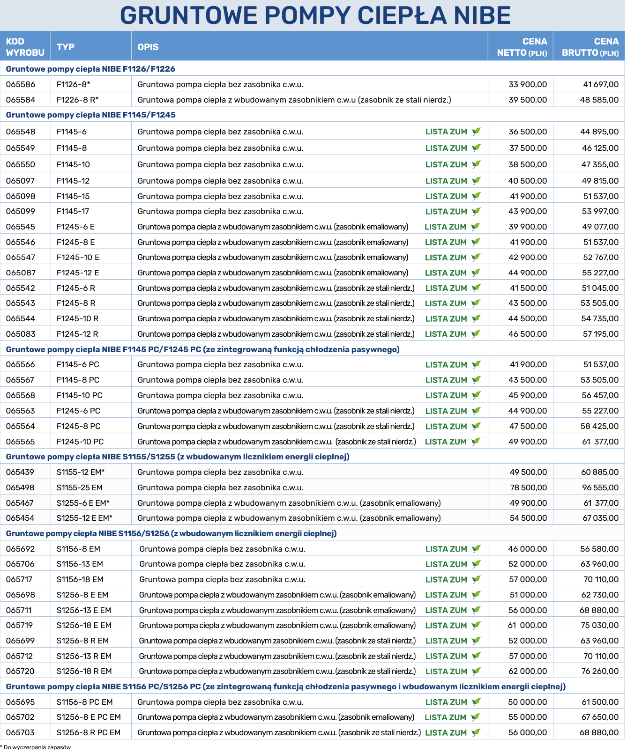Click the leaf icon in the F1145-8 PC row
Image resolution: width=627 pixels, height=753 pixels.
click(x=476, y=380)
